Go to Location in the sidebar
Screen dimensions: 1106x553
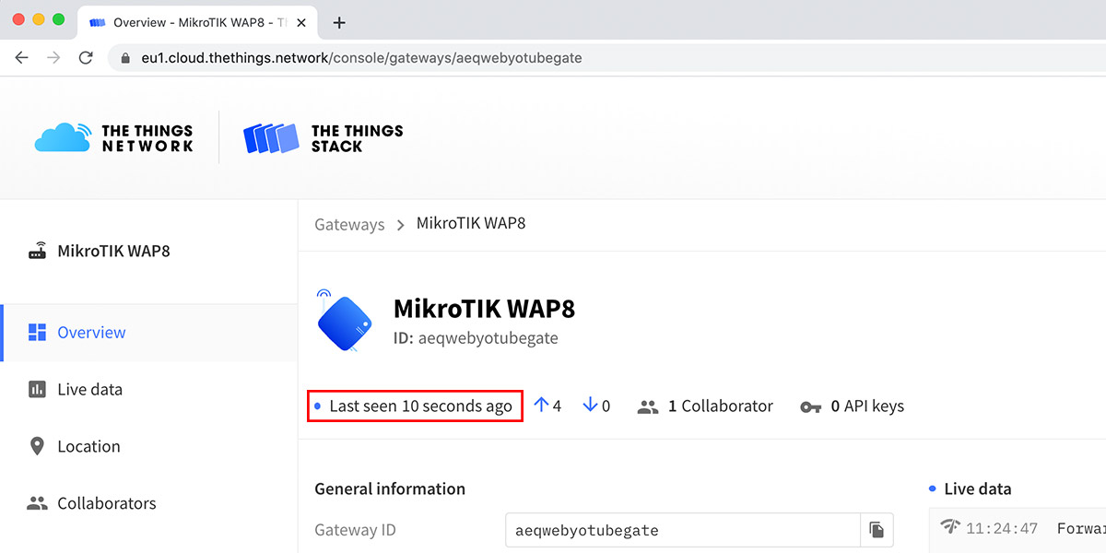click(x=149, y=447)
